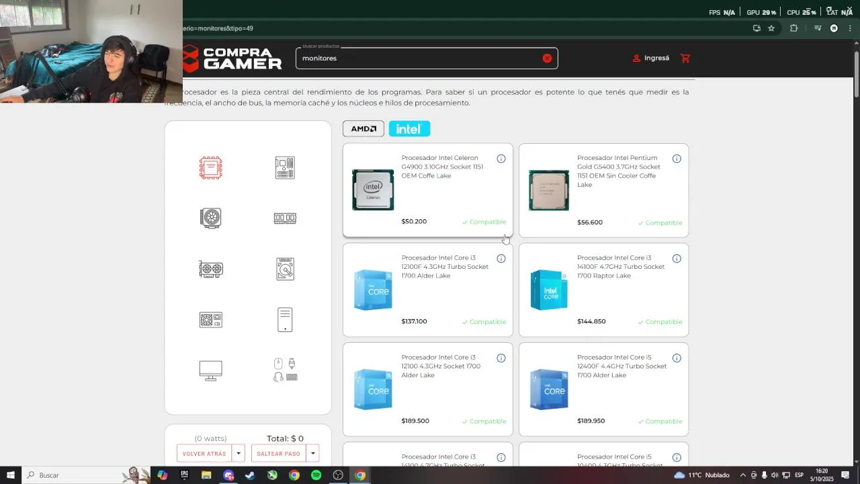Open Epic Games from the taskbar
Screen dimensions: 860x484
tap(185, 475)
